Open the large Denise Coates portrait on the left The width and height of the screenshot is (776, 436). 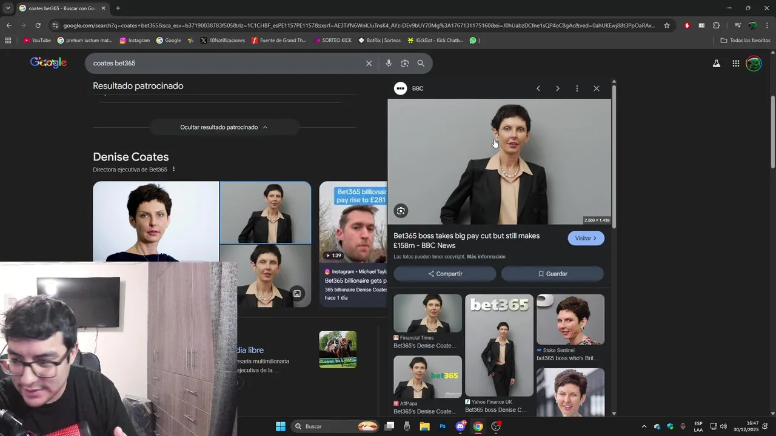tap(156, 222)
